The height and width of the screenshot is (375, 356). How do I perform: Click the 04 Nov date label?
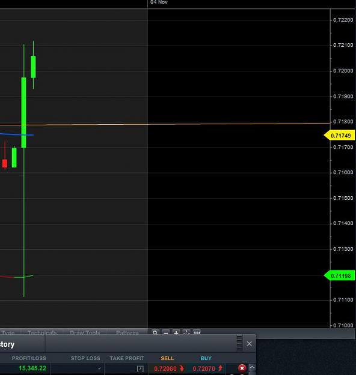[159, 2]
